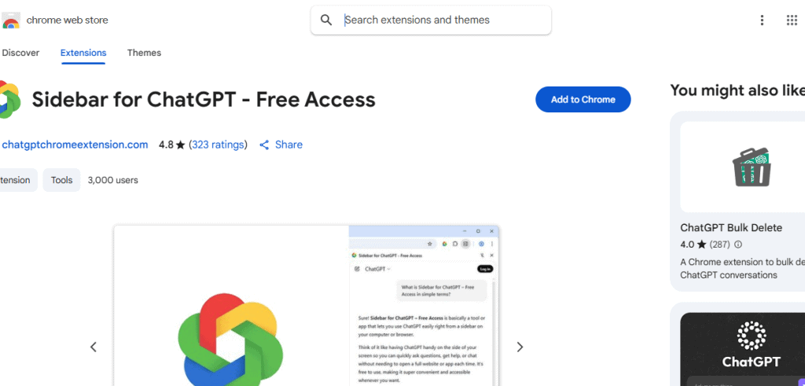Click the Sidebar for ChatGPT extension logo
The width and height of the screenshot is (805, 386).
9,99
